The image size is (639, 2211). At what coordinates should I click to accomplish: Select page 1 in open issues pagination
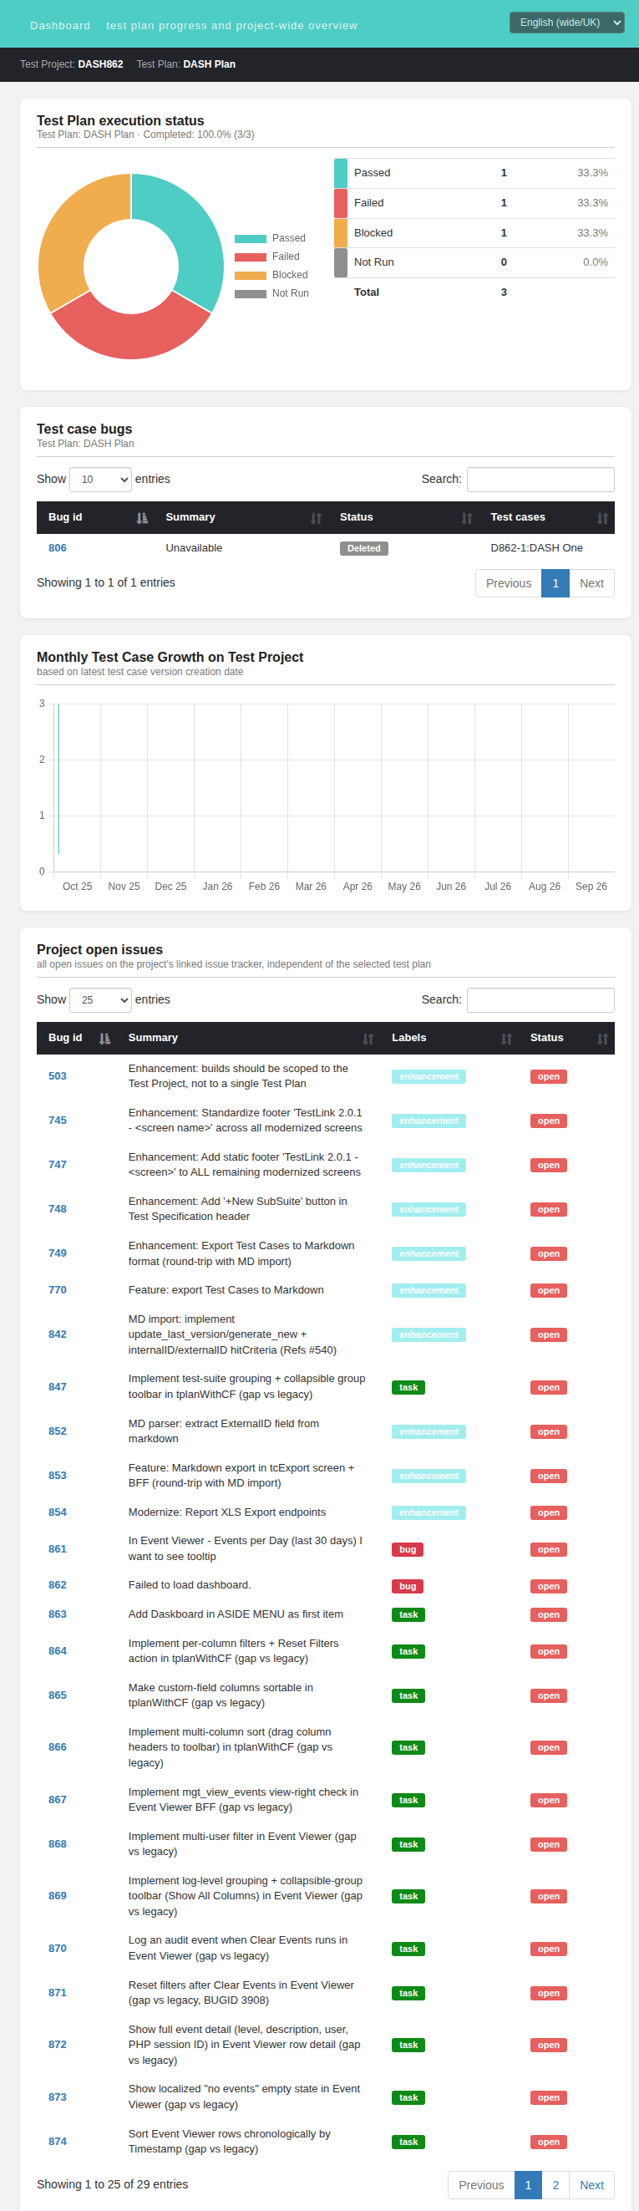[528, 2184]
